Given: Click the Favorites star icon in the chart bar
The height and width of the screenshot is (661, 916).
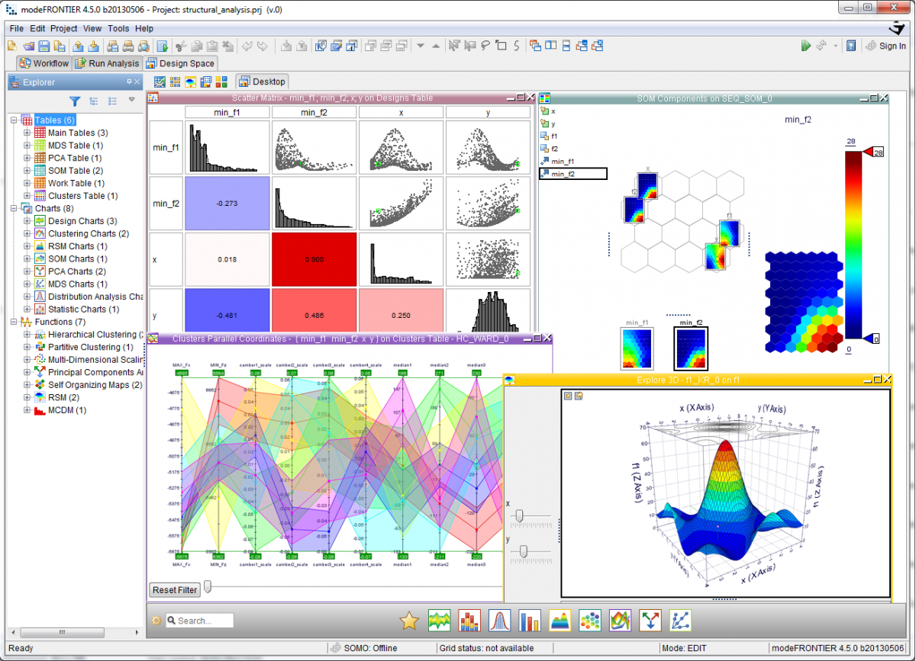Looking at the screenshot, I should point(409,621).
